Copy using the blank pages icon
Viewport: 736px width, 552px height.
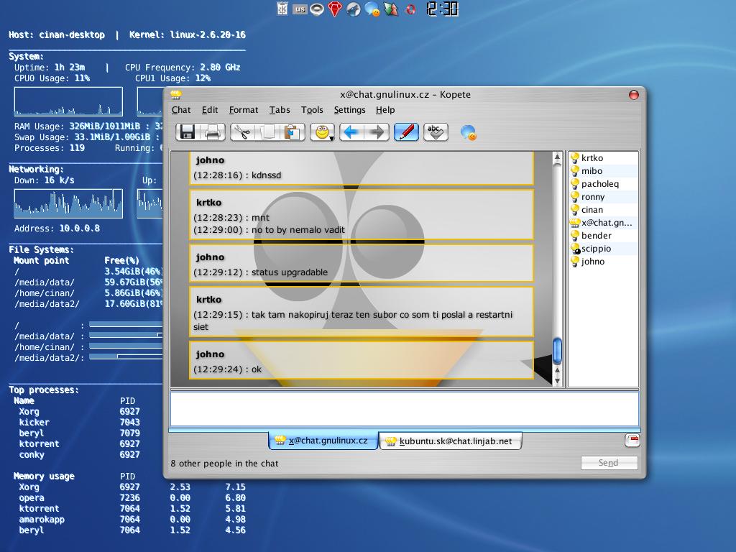coord(267,132)
